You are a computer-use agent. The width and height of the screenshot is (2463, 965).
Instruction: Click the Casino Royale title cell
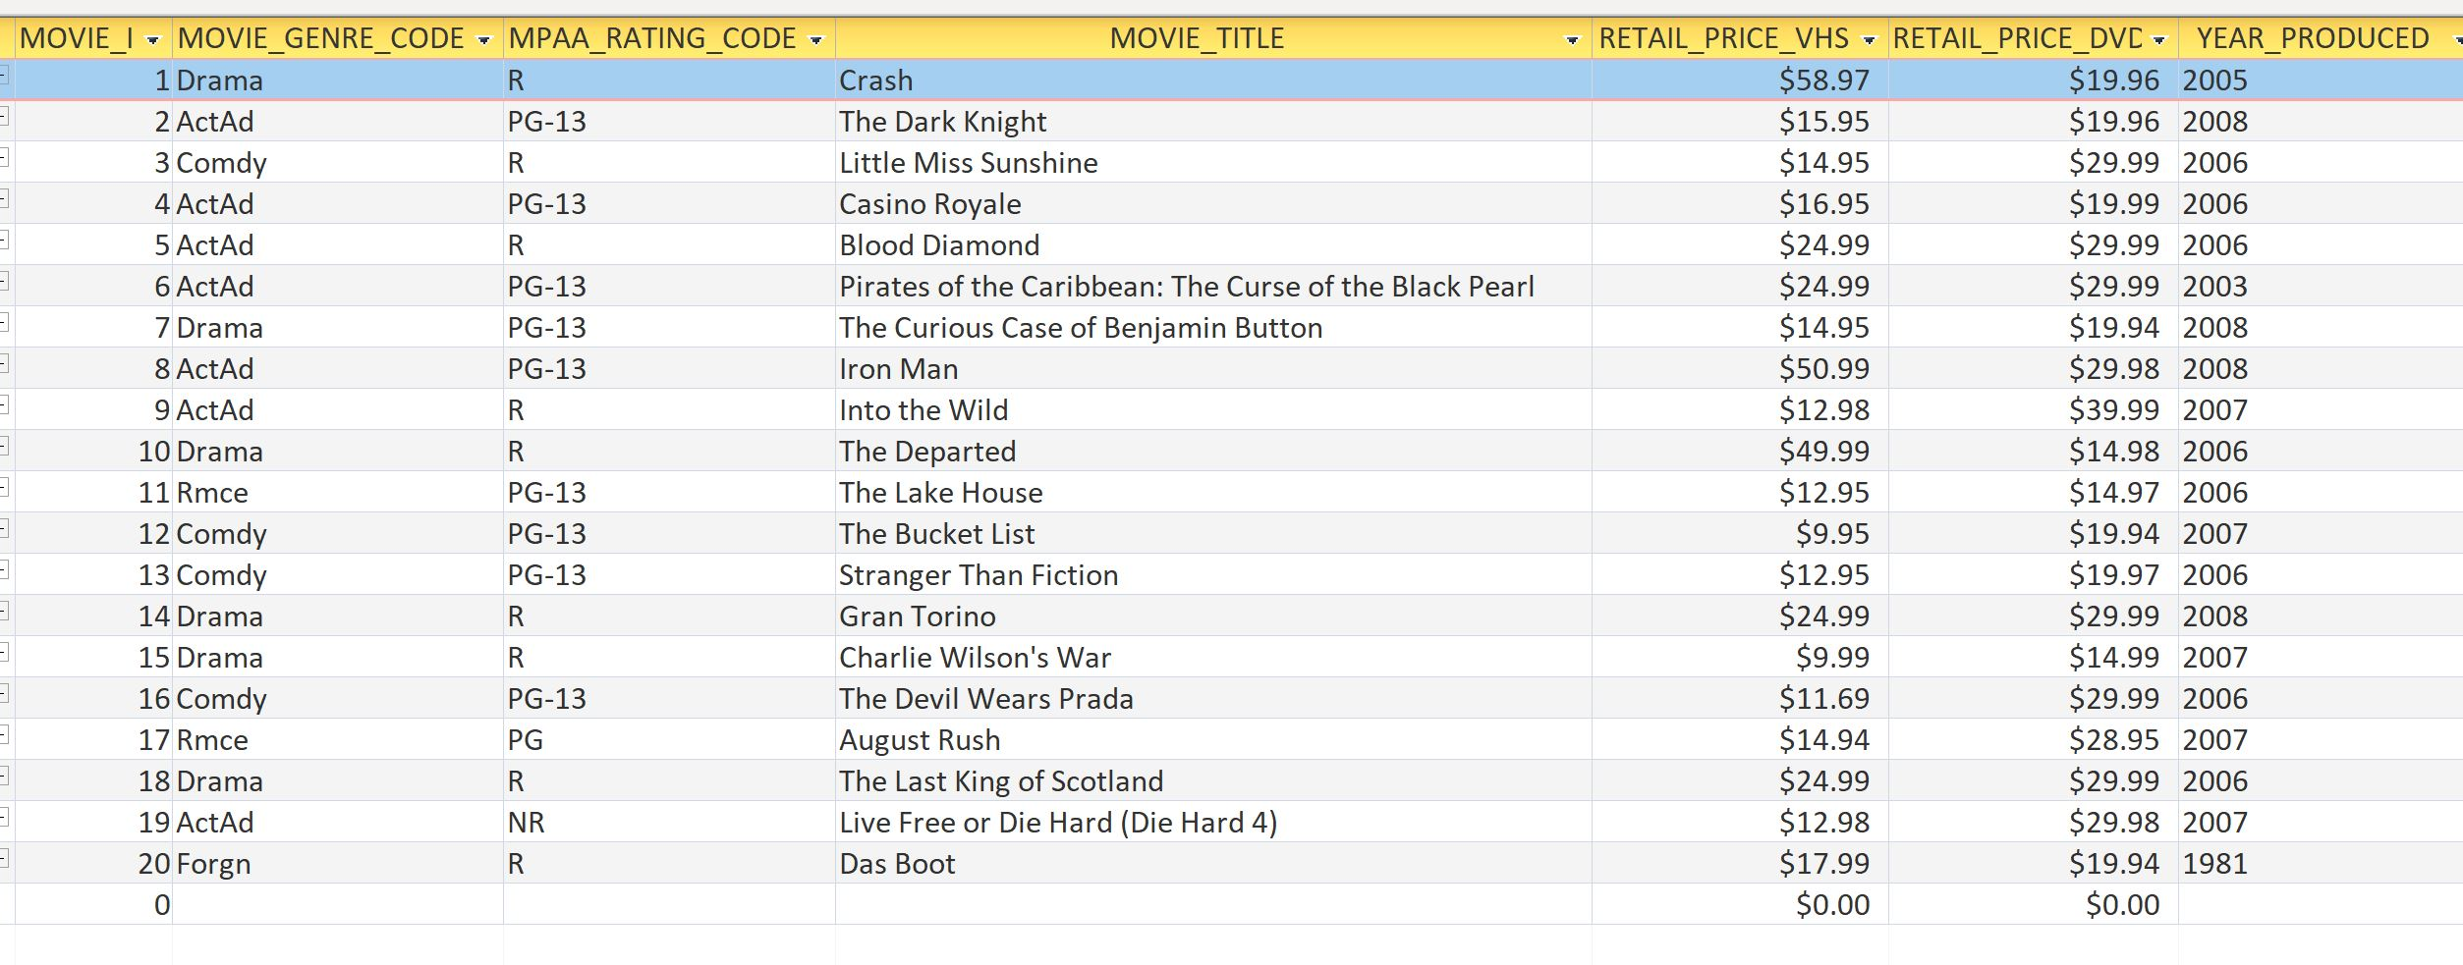[1213, 204]
